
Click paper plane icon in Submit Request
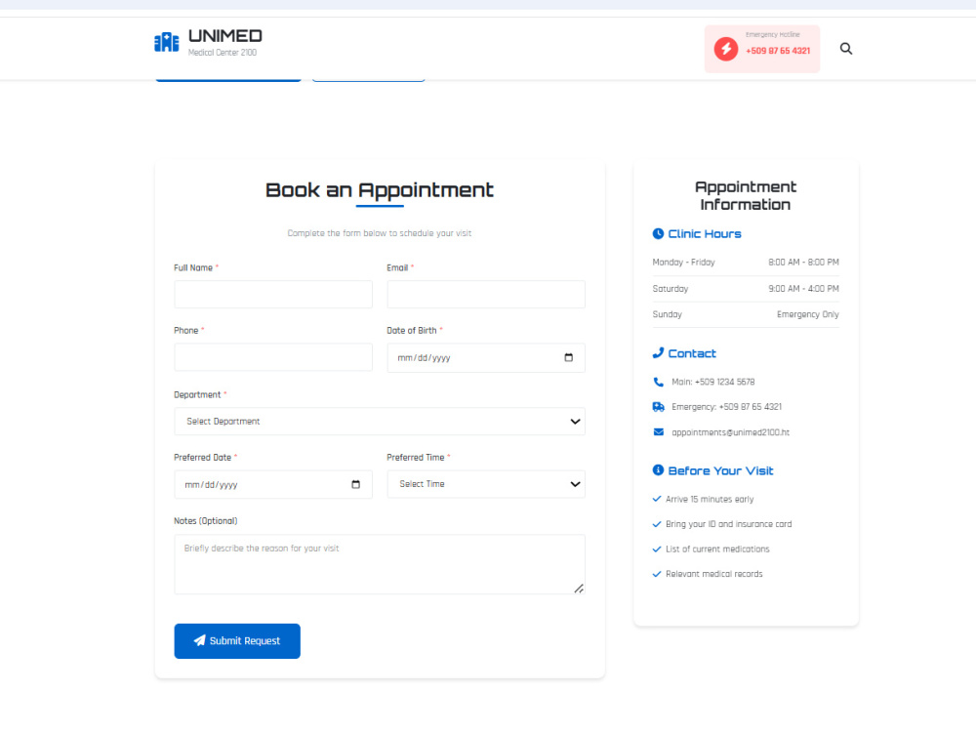pos(199,640)
